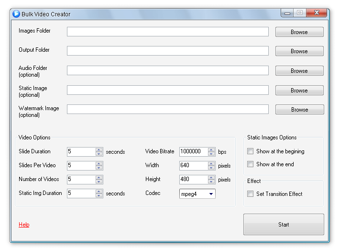Increase Static Img Duration value
This screenshot has height=251, width=339.
tap(99, 191)
